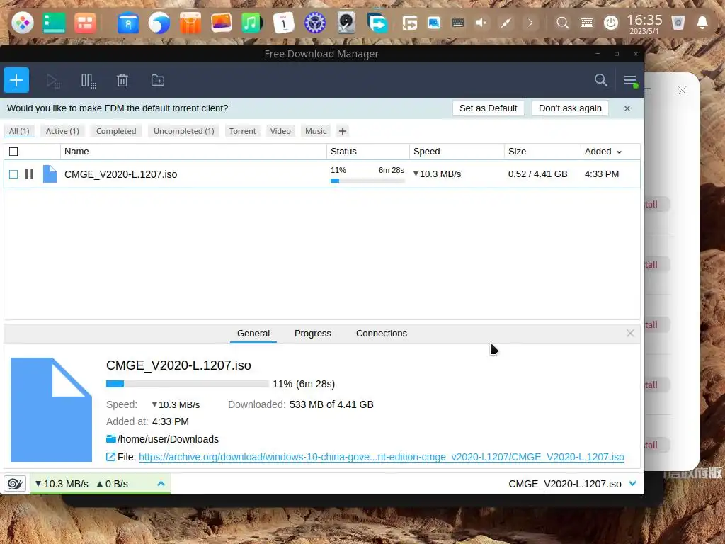Click the Set as Default button
Image resolution: width=725 pixels, height=544 pixels.
[489, 108]
